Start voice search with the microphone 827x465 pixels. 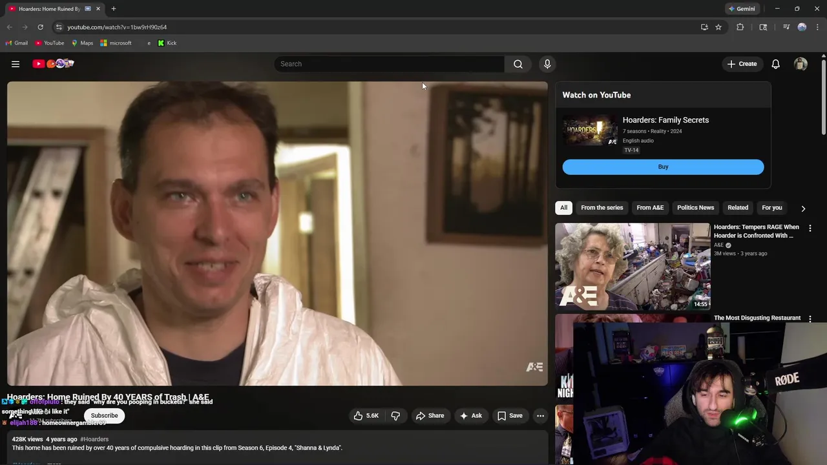[x=547, y=64]
